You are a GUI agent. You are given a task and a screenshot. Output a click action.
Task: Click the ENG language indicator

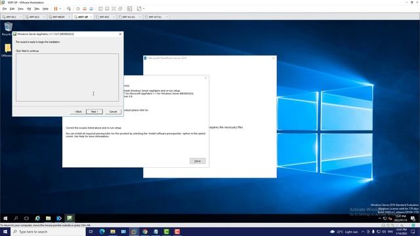click(390, 231)
